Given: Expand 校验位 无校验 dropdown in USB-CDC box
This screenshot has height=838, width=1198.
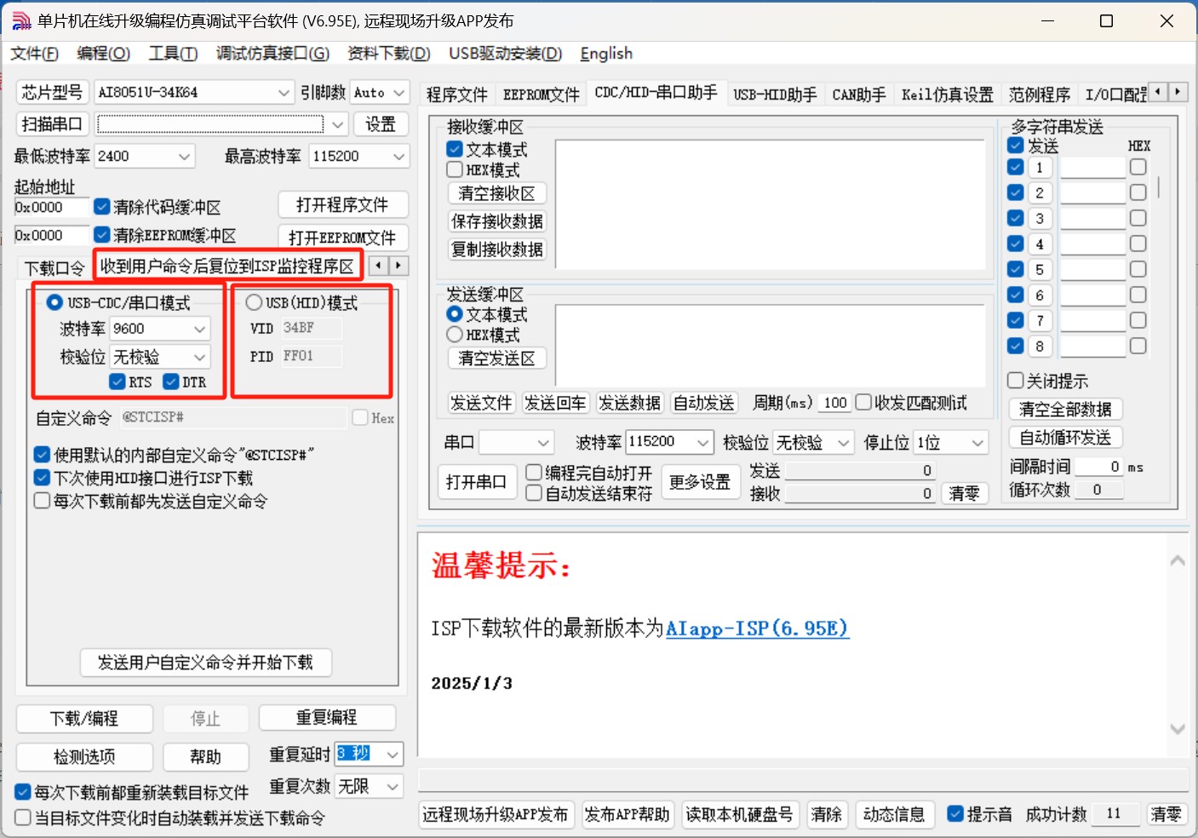Looking at the screenshot, I should coord(200,357).
